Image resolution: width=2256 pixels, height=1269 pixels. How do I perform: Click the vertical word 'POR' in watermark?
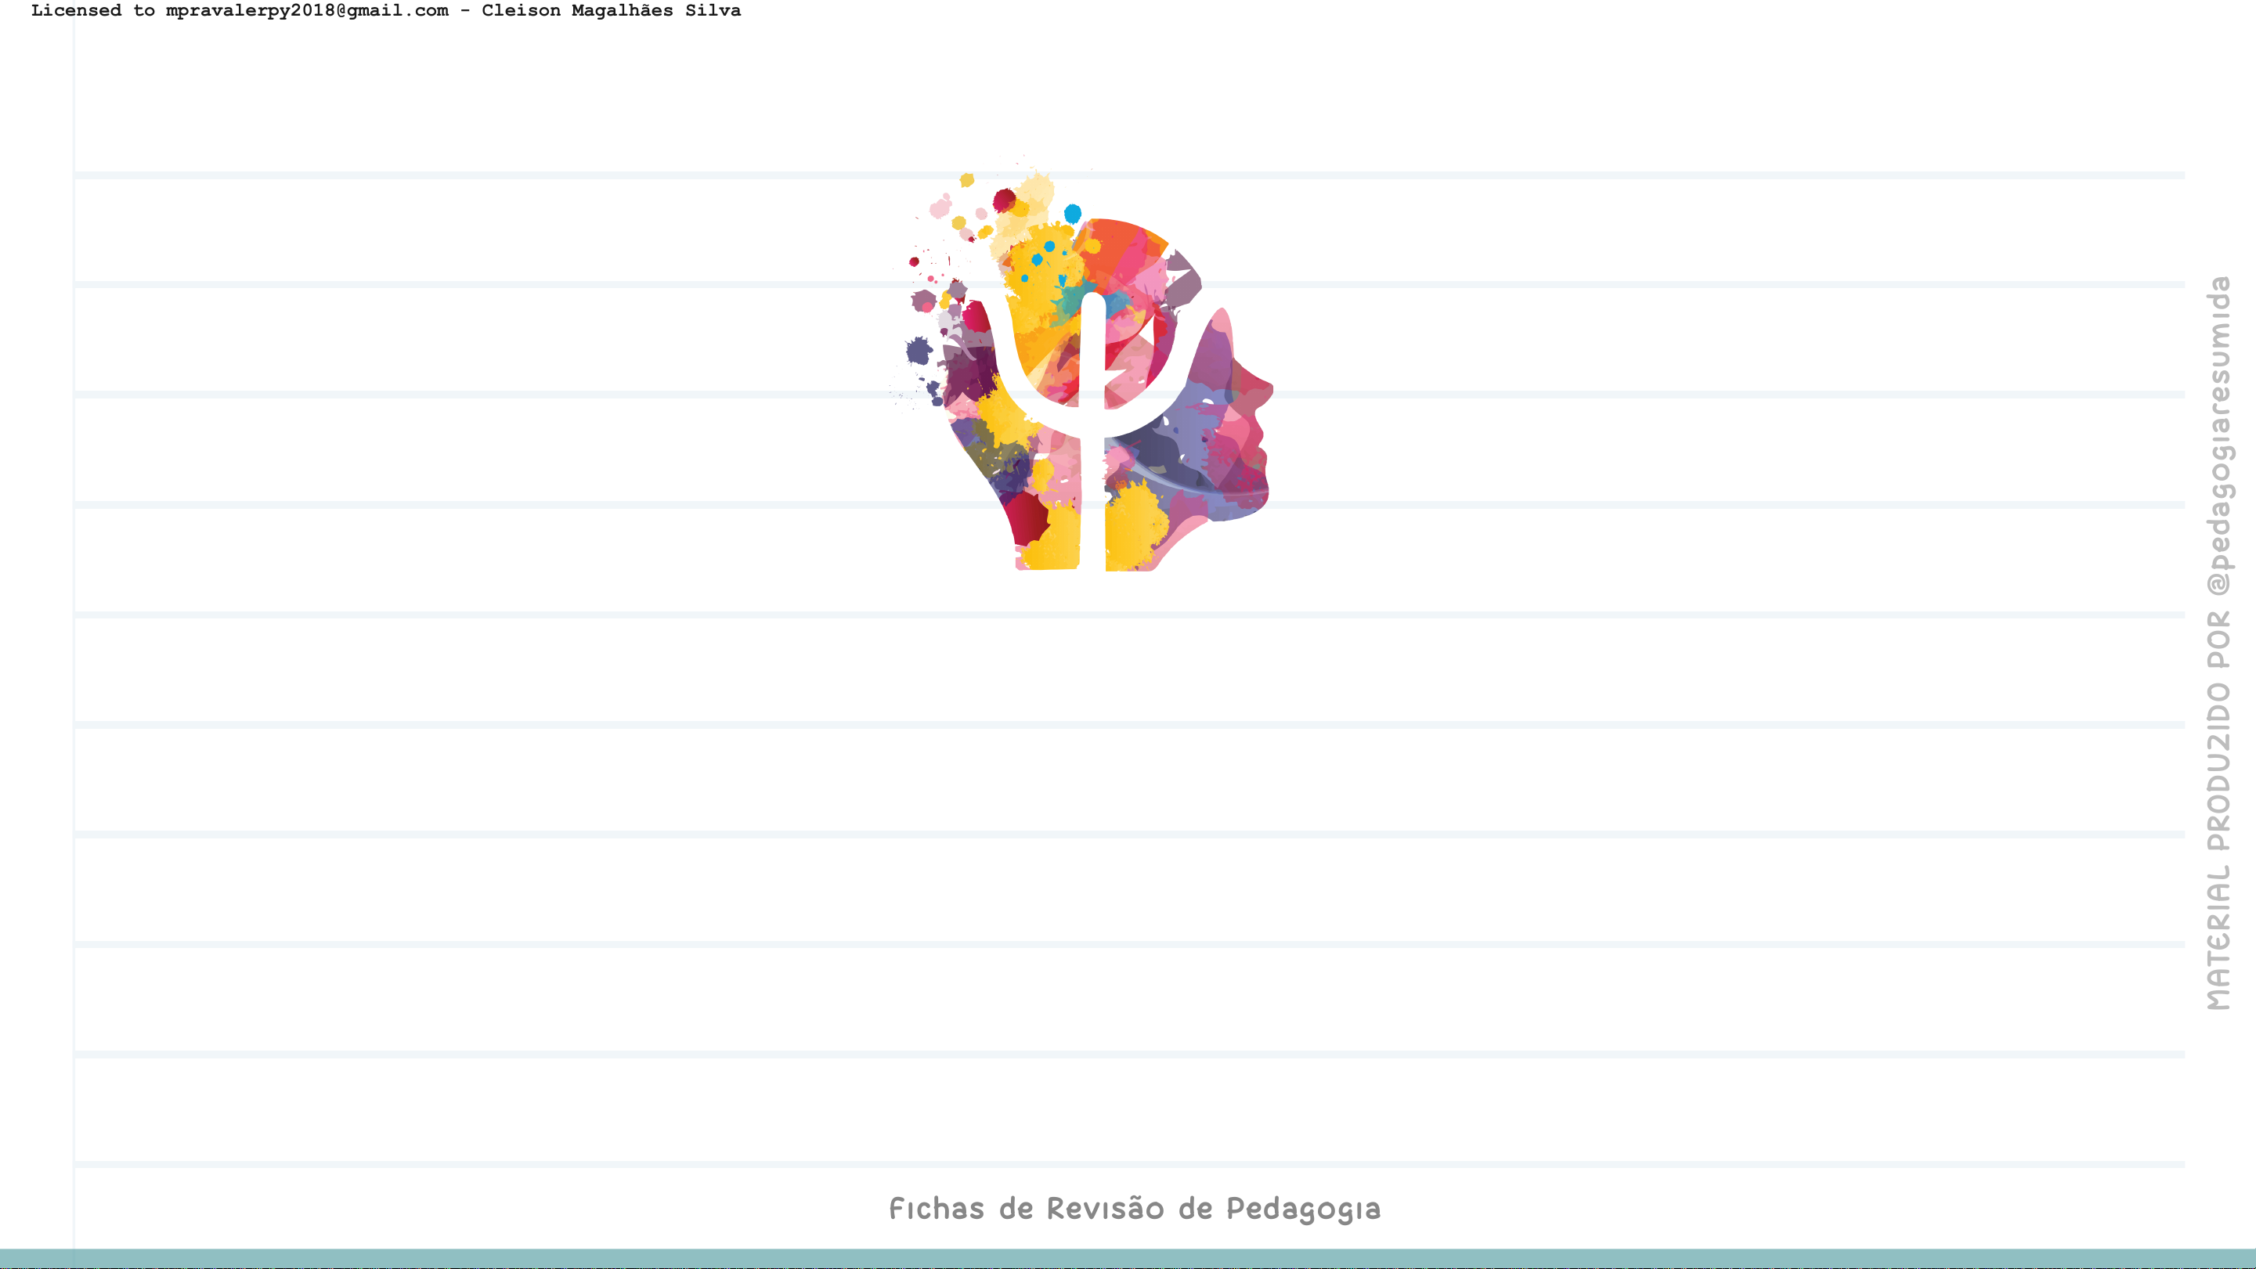2218,640
